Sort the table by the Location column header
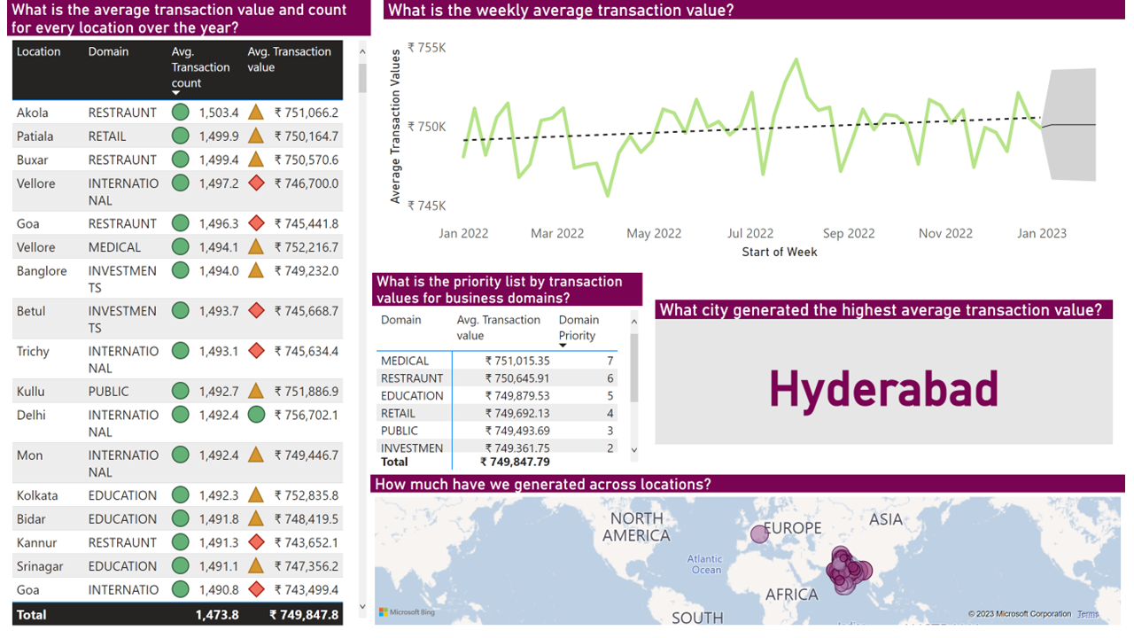Image resolution: width=1134 pixels, height=638 pixels. [x=37, y=51]
